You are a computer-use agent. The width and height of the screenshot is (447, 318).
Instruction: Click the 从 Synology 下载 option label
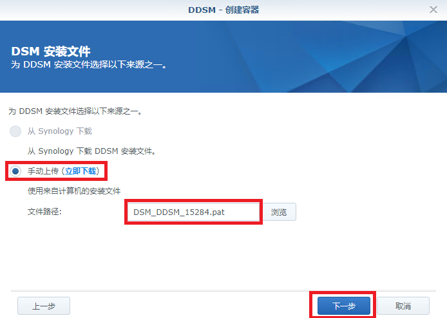(60, 131)
